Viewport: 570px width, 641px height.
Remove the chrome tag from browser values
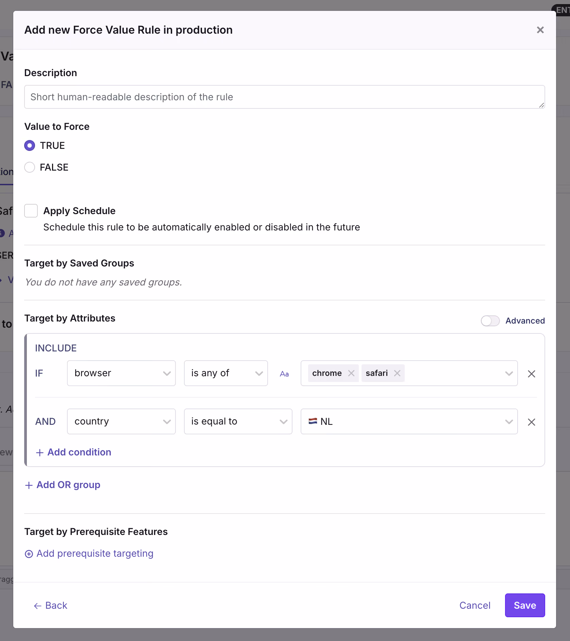click(x=351, y=373)
